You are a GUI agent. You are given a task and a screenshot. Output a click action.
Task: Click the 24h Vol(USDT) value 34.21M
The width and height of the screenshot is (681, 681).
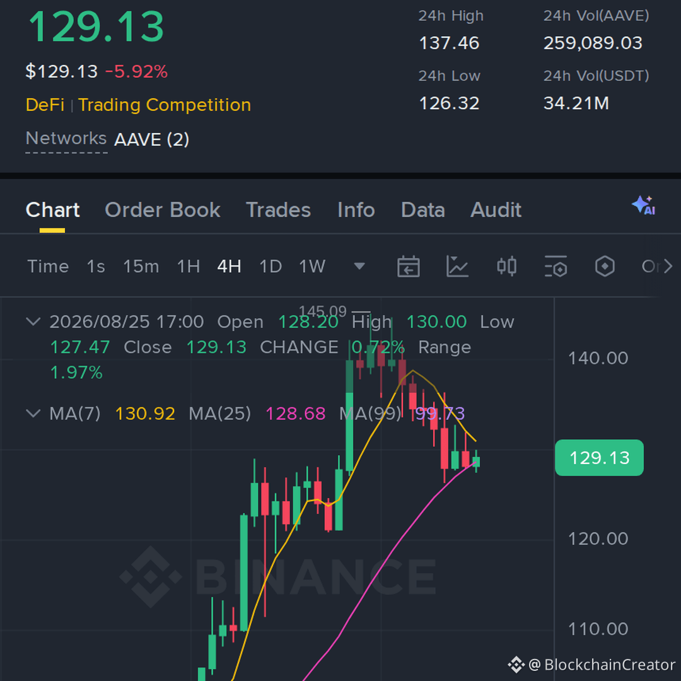[576, 103]
